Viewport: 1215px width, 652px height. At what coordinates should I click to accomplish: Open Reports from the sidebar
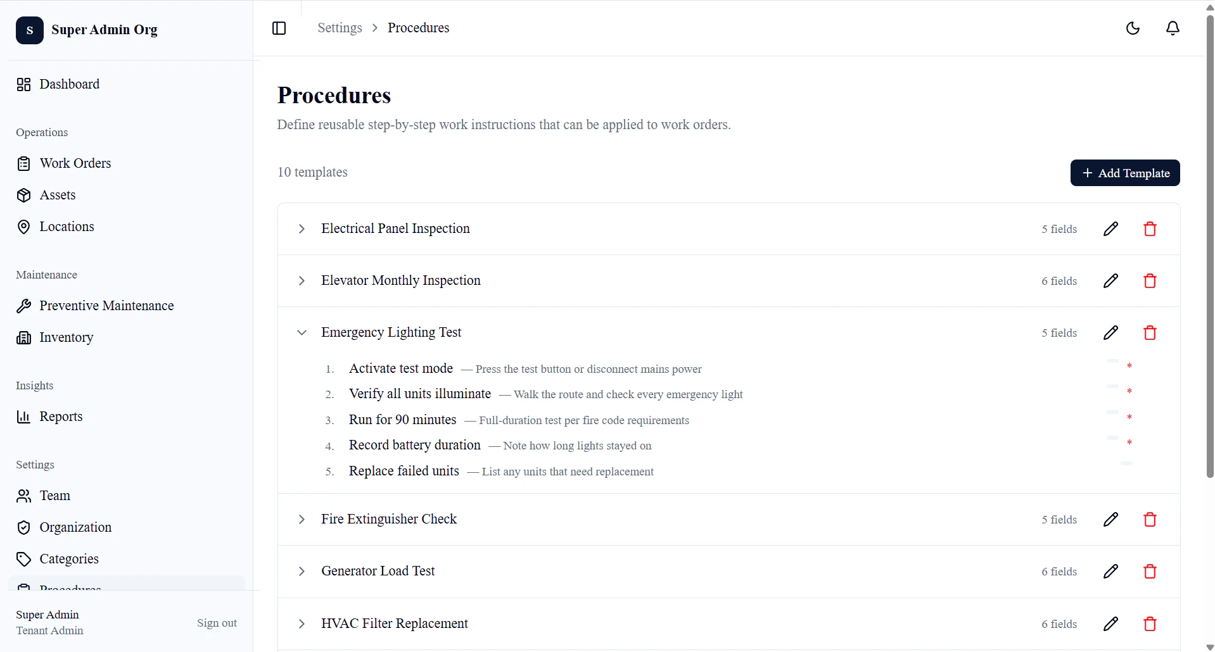61,417
